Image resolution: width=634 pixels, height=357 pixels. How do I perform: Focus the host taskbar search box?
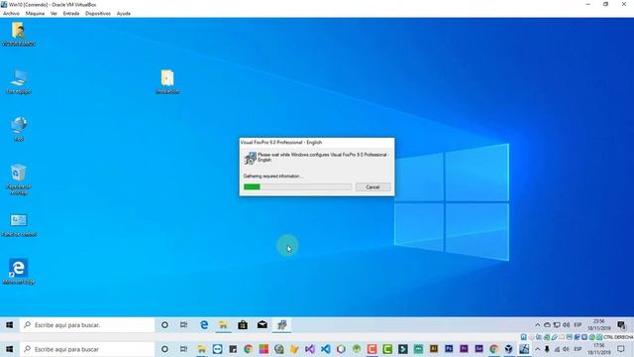click(87, 349)
